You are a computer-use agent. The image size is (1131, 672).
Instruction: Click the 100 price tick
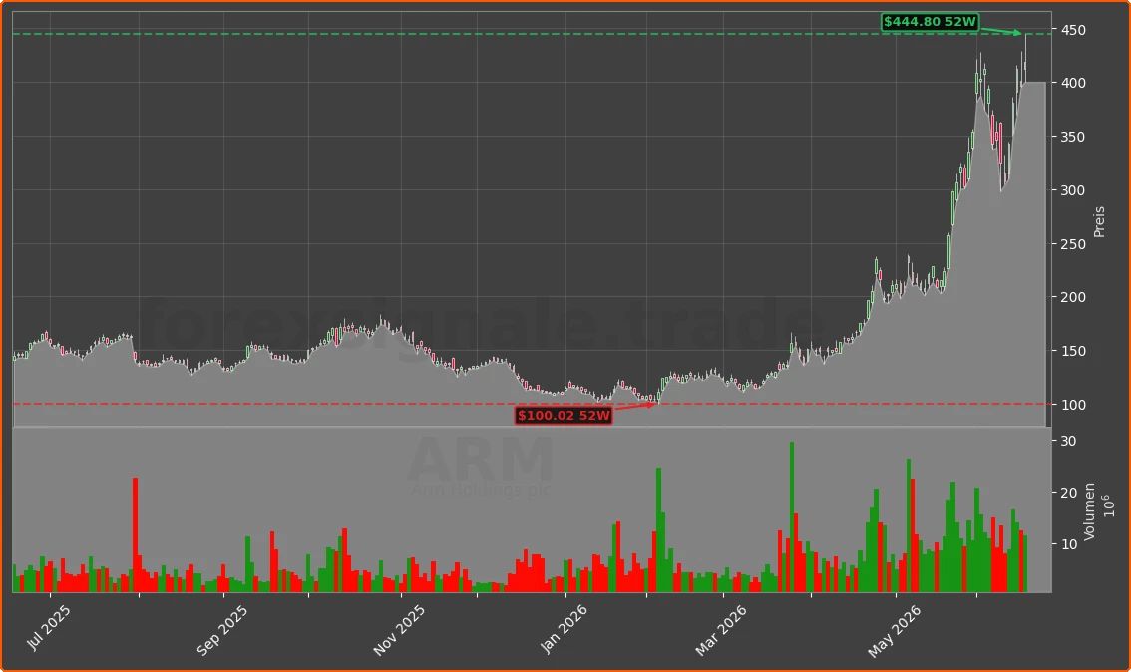(1073, 405)
